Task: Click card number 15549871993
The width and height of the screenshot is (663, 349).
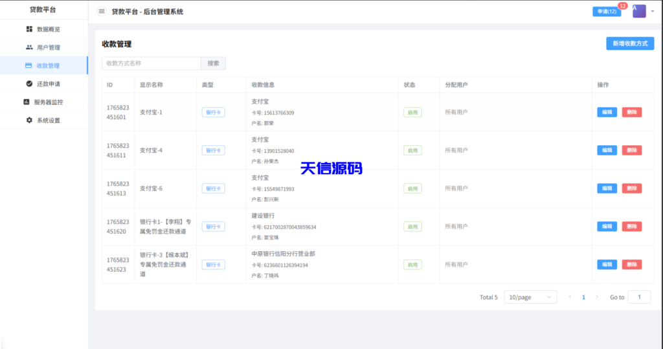Action: click(278, 188)
